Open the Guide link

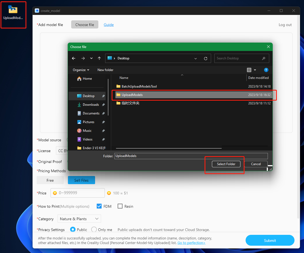[x=109, y=25]
